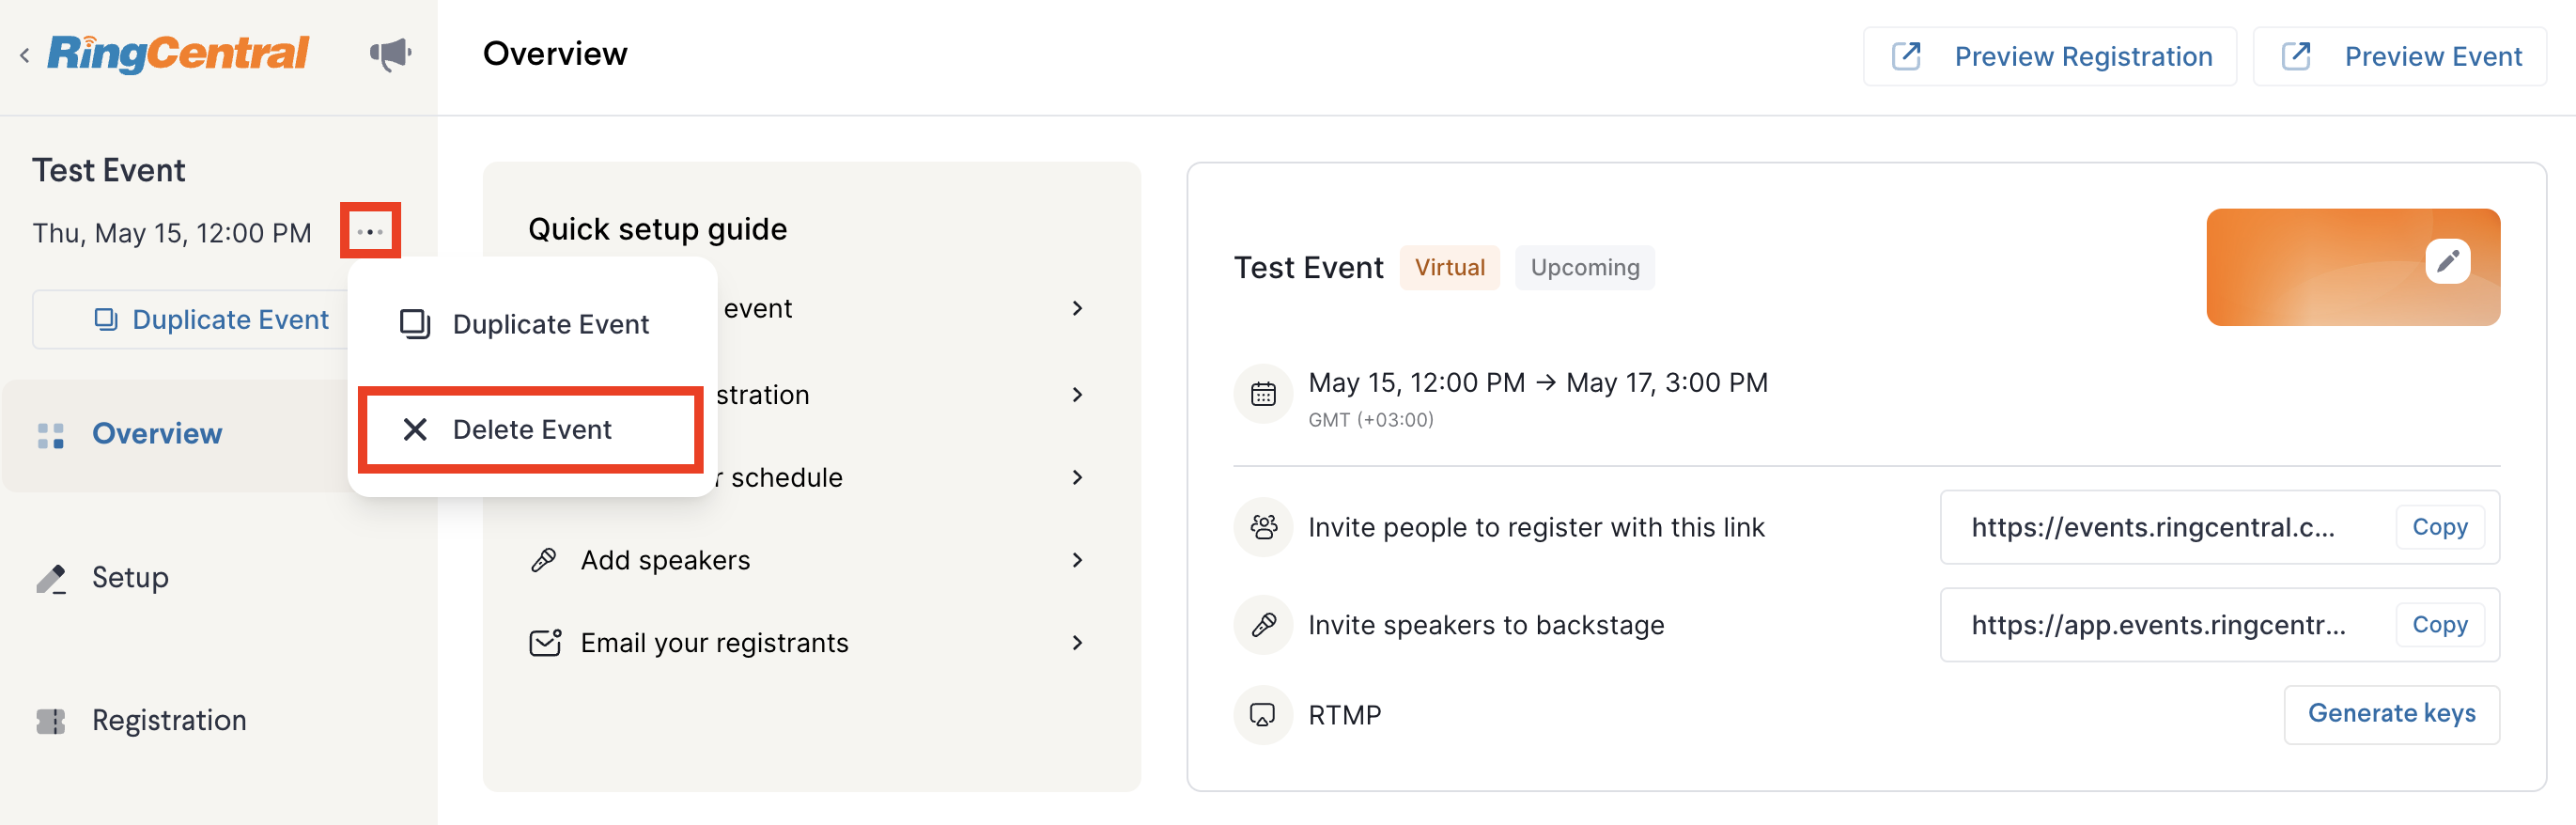Click the Virtual tag
The width and height of the screenshot is (2576, 825).
(x=1449, y=267)
